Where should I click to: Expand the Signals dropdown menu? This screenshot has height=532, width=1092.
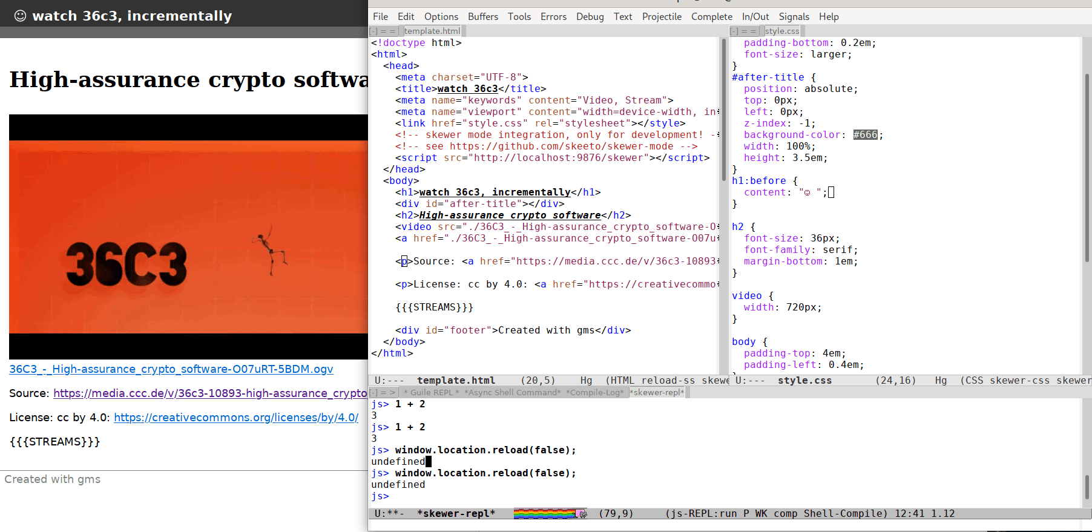794,16
